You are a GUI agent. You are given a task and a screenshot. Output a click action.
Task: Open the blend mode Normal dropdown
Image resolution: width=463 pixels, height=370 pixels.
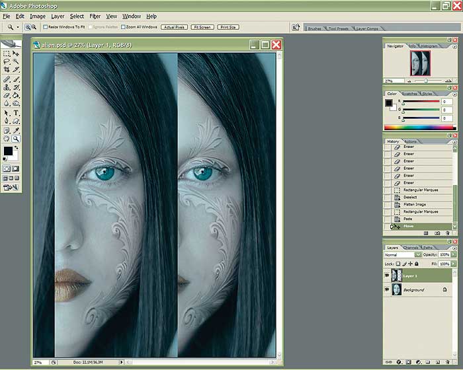(x=418, y=254)
